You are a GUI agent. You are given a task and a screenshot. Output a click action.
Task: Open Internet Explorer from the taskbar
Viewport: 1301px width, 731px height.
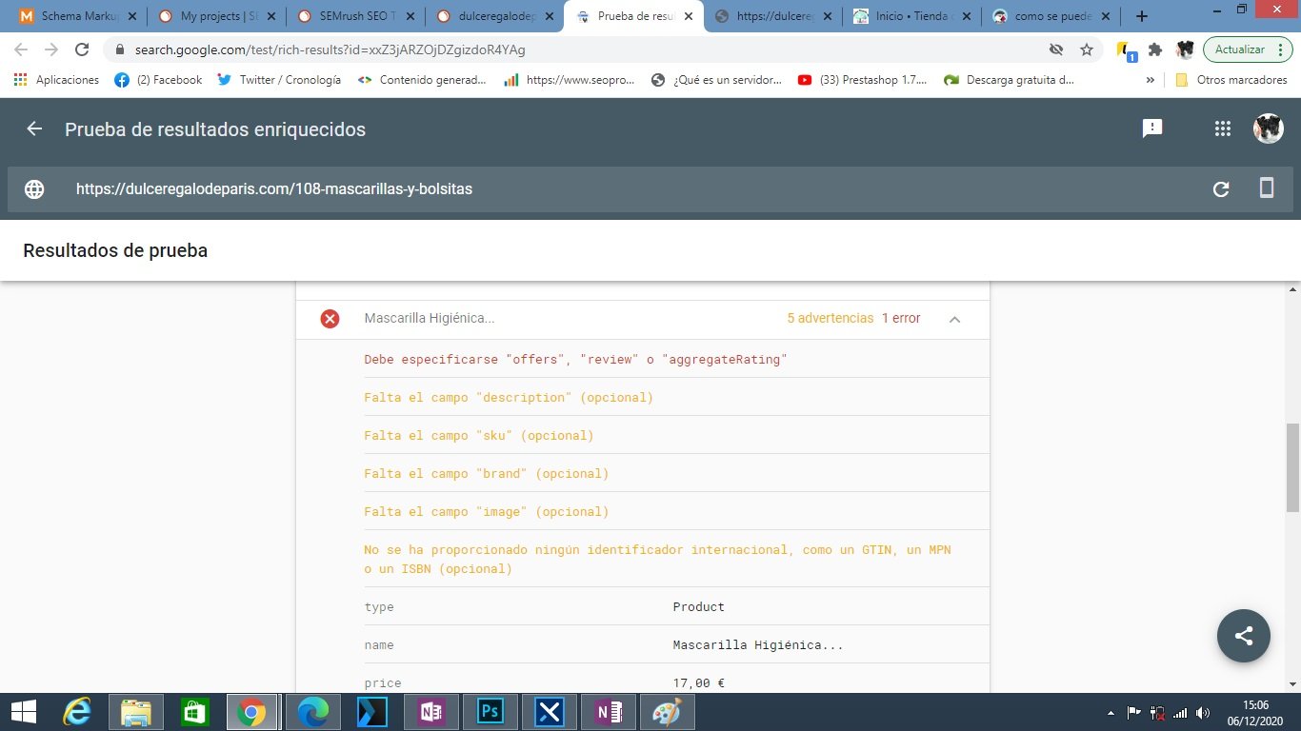pyautogui.click(x=77, y=712)
